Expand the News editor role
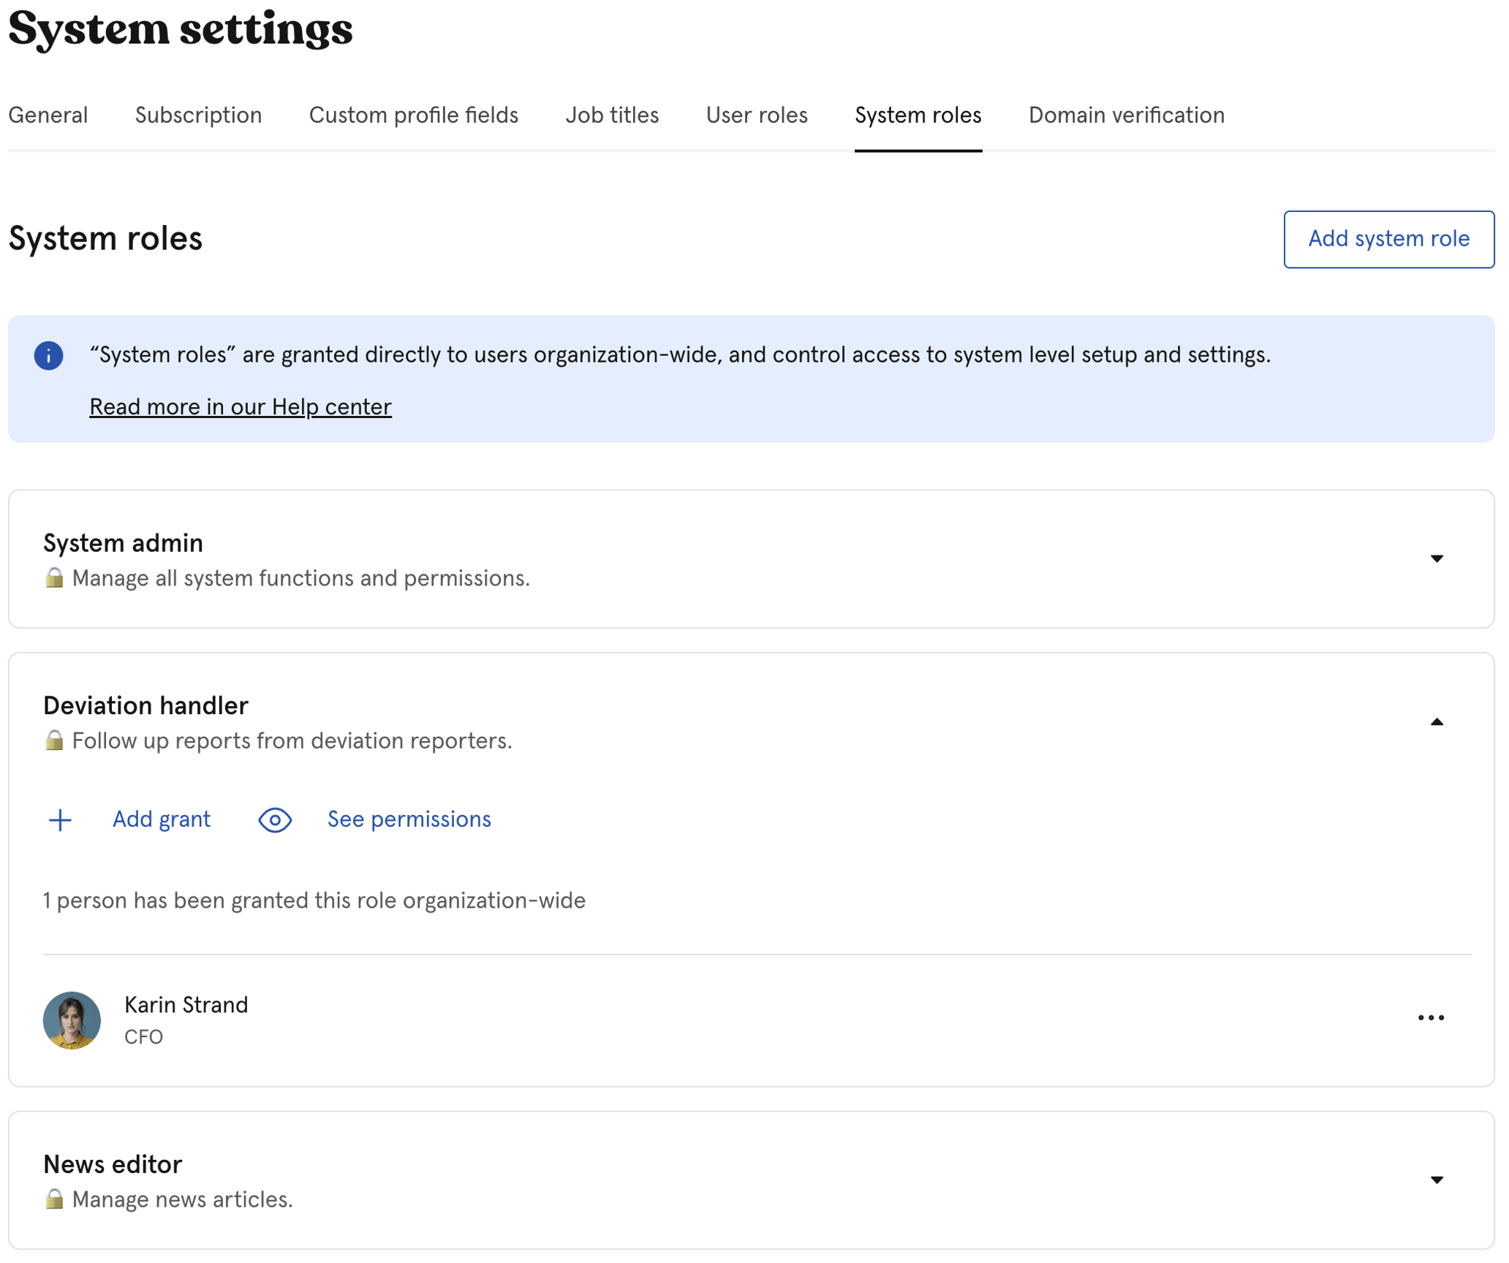 coord(1437,1180)
